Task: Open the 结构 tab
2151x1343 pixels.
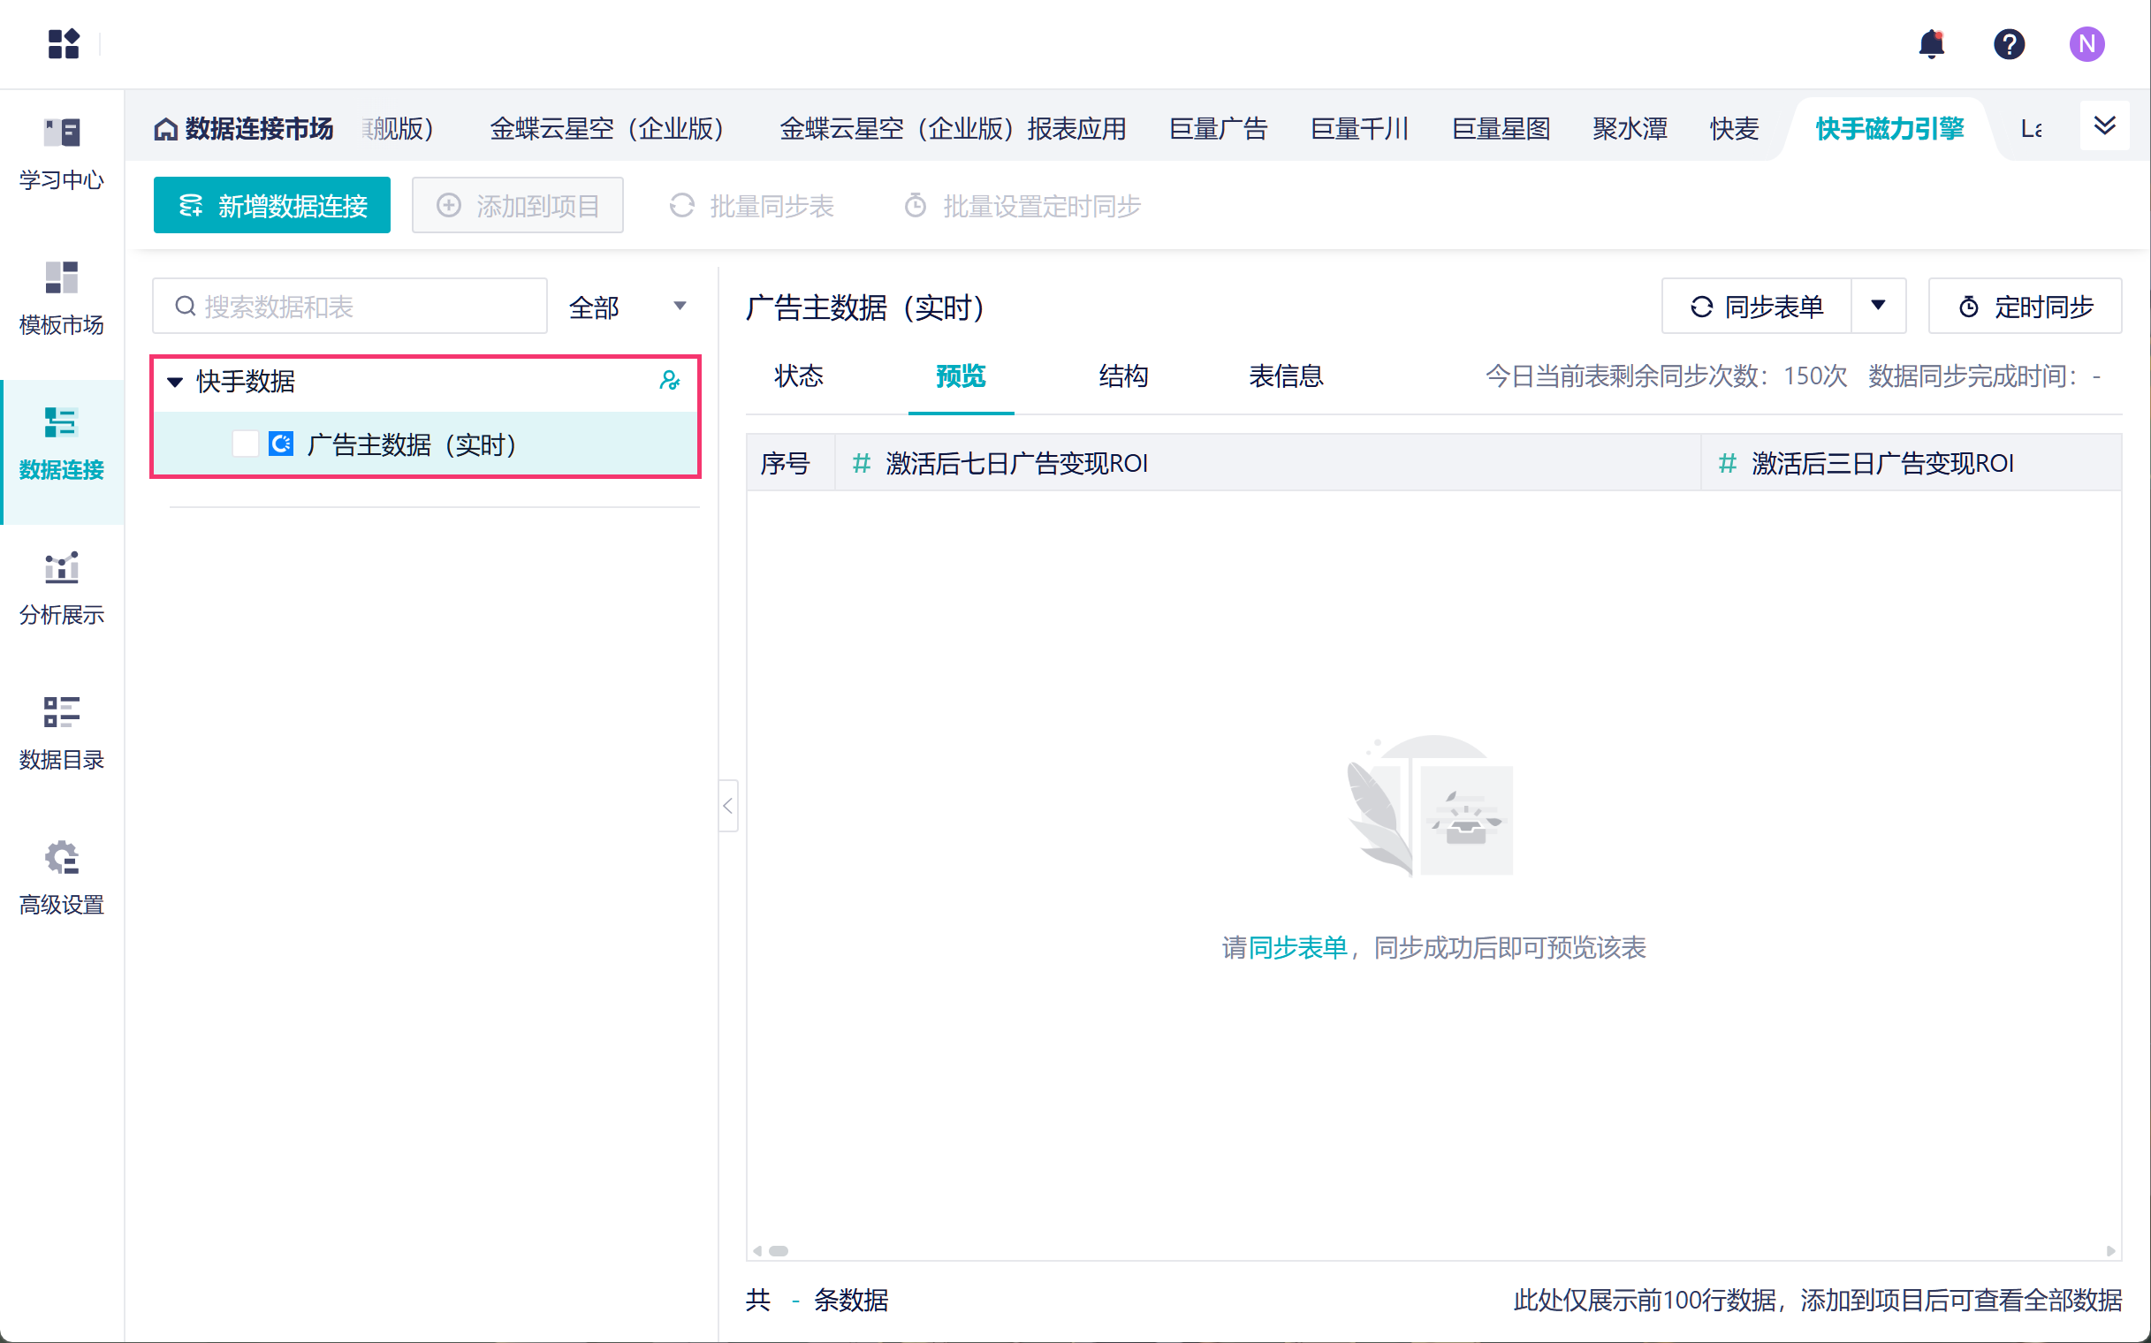Action: tap(1123, 376)
